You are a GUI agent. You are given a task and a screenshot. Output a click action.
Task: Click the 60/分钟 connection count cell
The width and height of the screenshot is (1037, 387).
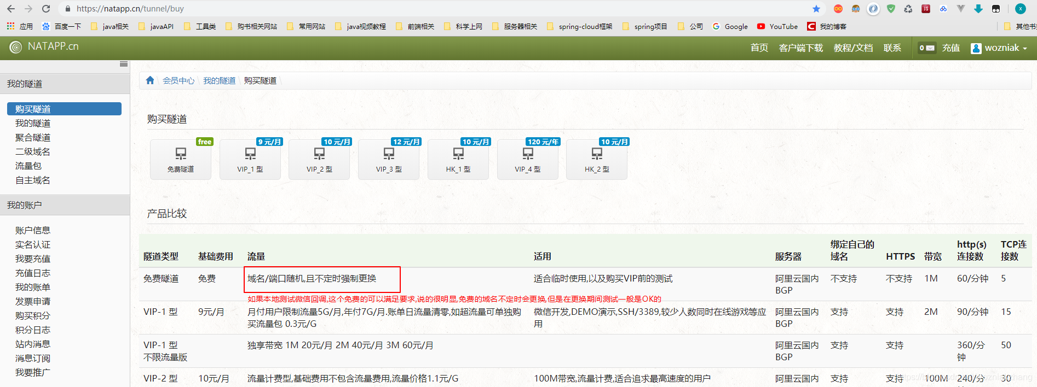972,279
